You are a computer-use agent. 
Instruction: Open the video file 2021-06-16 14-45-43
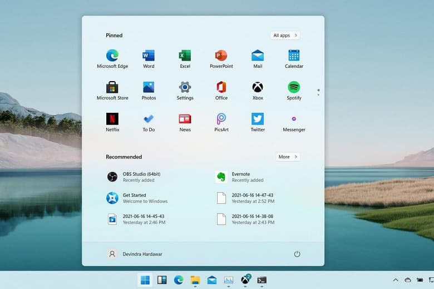(x=136, y=220)
